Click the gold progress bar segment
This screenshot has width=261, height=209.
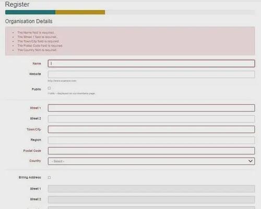[x=80, y=12]
